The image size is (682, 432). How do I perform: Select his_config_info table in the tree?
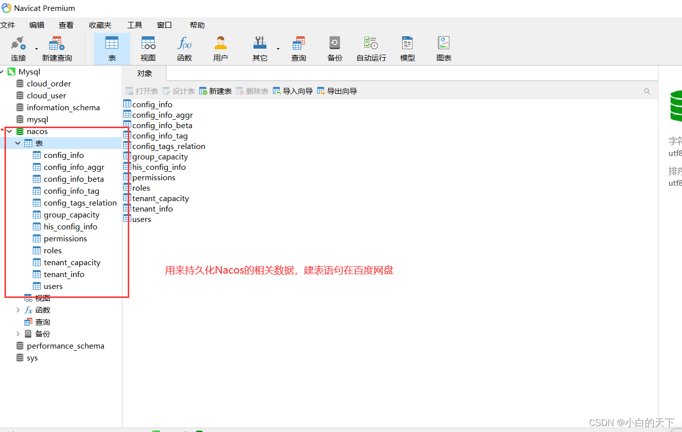(71, 227)
